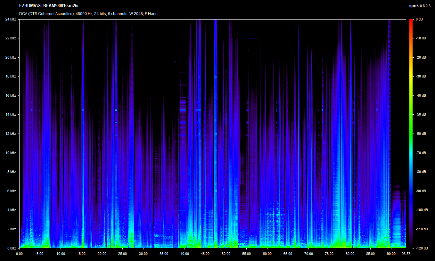The image size is (435, 261).
Task: Click the 14 kHz frequency axis label
Action: tap(11, 115)
